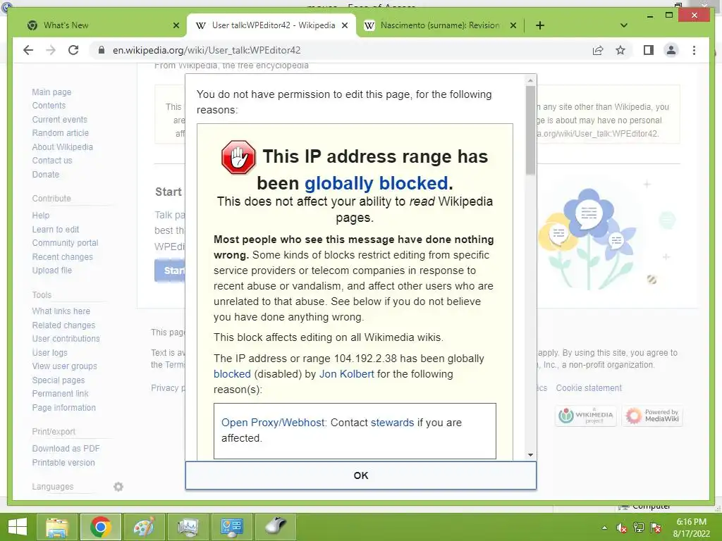Open the Chrome profile avatar
Image resolution: width=722 pixels, height=541 pixels.
click(x=671, y=50)
